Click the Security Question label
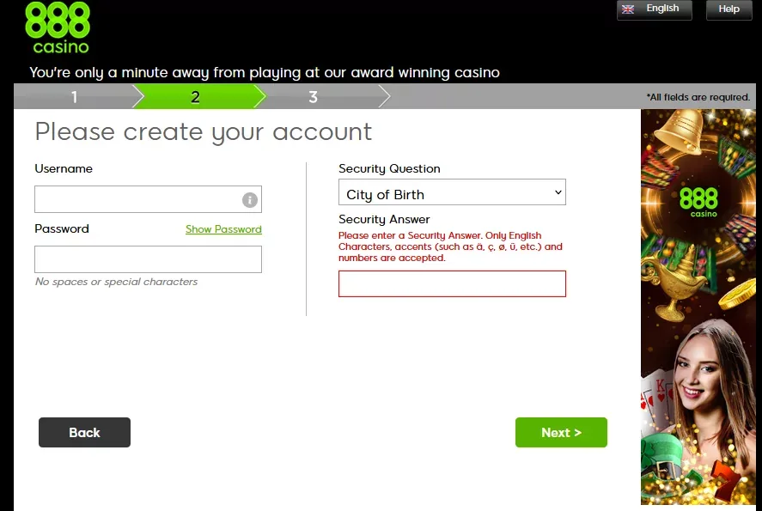This screenshot has width=762, height=511. pos(389,168)
